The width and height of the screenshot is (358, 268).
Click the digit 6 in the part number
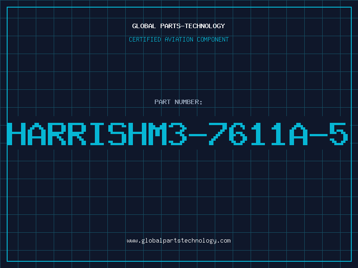pyautogui.click(x=238, y=134)
